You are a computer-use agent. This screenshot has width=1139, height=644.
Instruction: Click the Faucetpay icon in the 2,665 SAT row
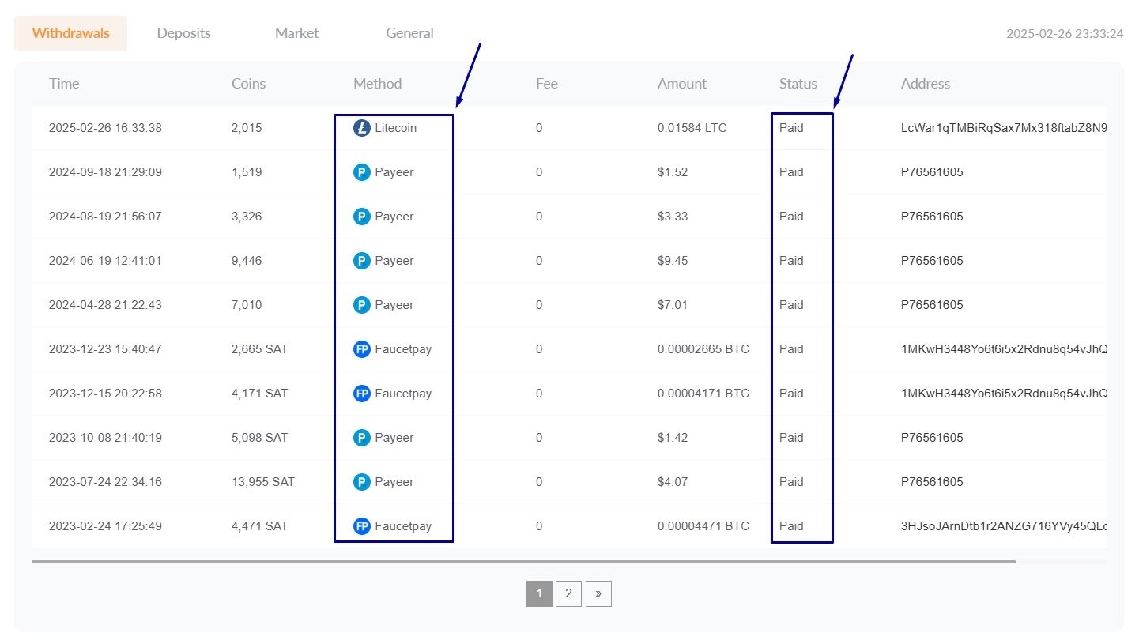point(361,349)
